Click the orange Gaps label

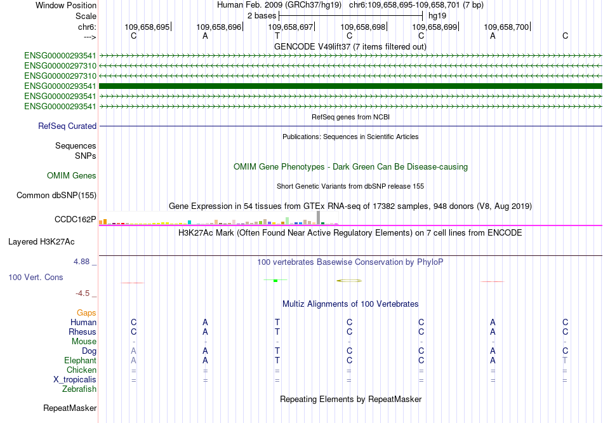86,313
